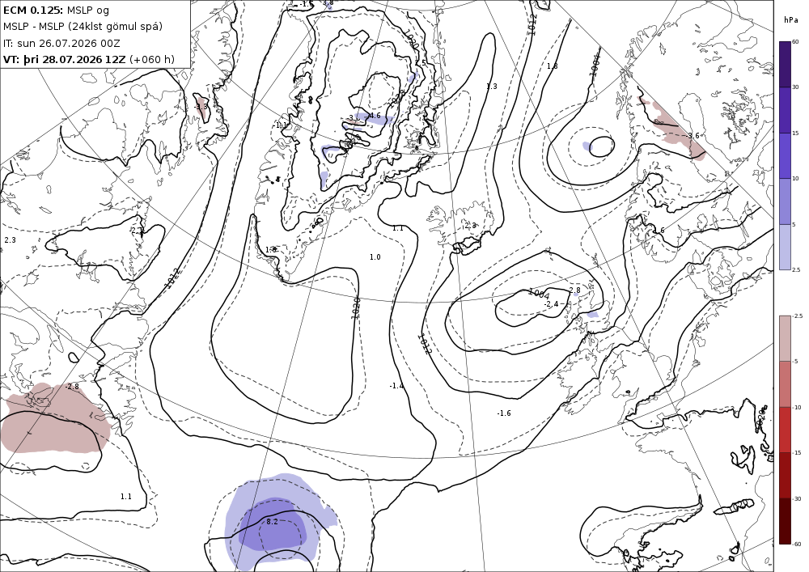Click the '-2.8' value on pink area
809x572 pixels.
coord(72,386)
